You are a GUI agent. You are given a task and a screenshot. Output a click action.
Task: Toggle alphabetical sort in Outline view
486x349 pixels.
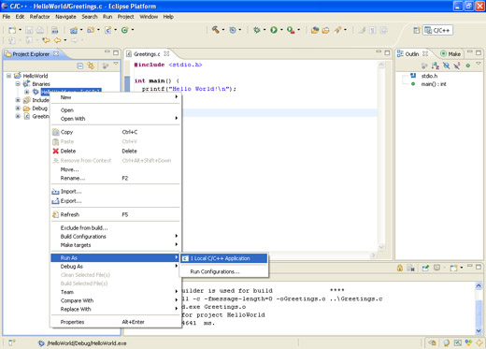436,65
